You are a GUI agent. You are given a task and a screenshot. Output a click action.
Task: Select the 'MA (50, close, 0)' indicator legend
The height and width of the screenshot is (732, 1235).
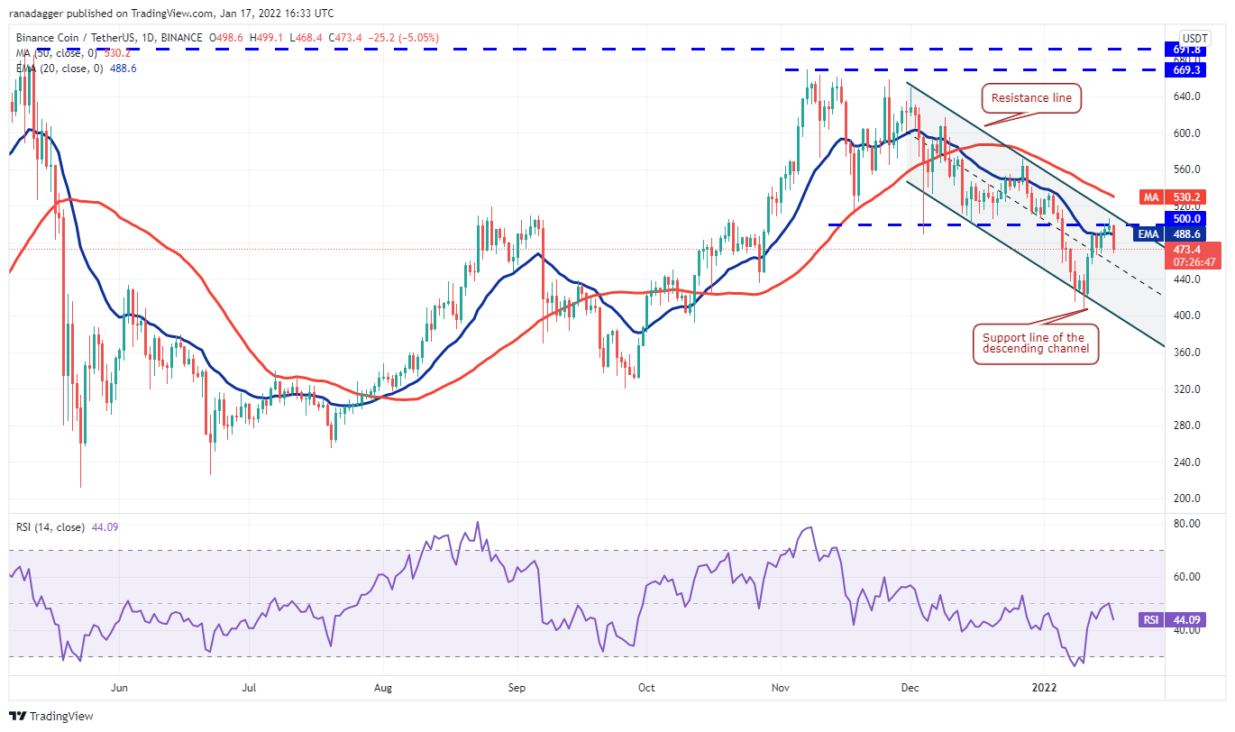pyautogui.click(x=55, y=53)
